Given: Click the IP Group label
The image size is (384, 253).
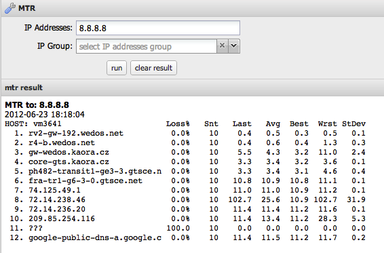Looking at the screenshot, I should 55,46.
